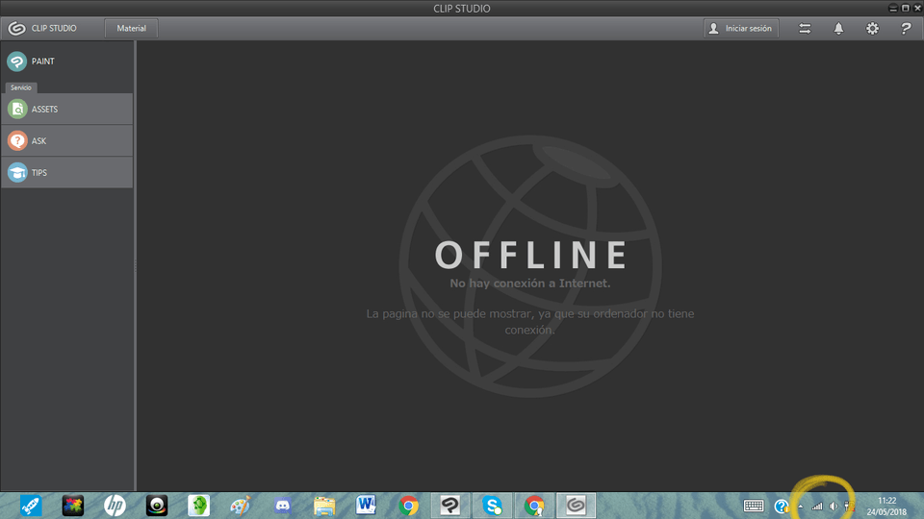Click the Iniciar sesión button
The image size is (924, 519).
click(x=741, y=28)
